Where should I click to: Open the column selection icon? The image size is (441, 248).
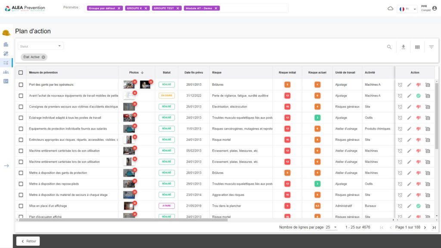417,47
